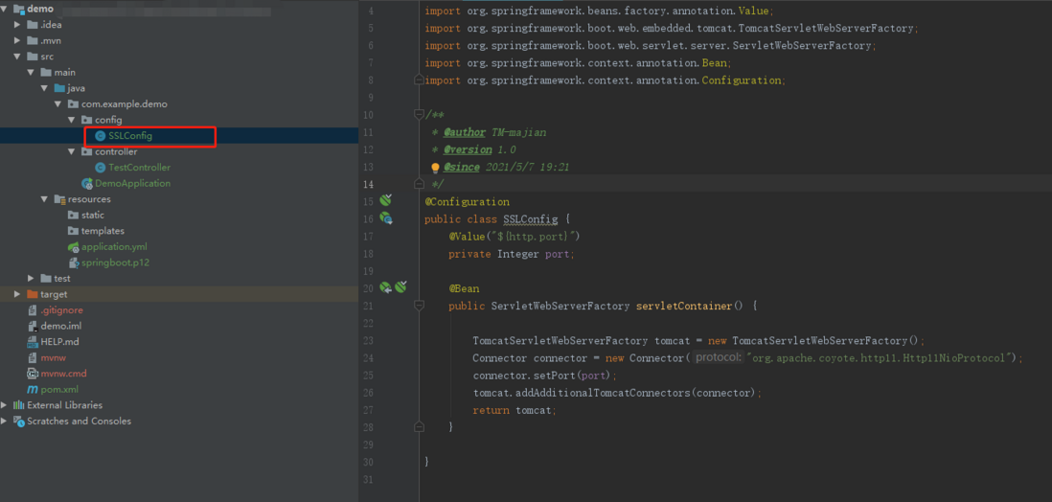Click the Spring bean gutter icon on line 15
Viewport: 1052px width, 502px height.
click(386, 200)
